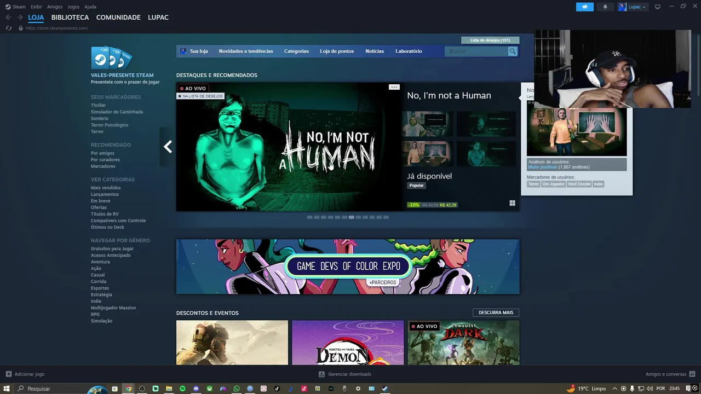Switch to the COMUNIDADE tab
701x394 pixels.
tap(118, 18)
